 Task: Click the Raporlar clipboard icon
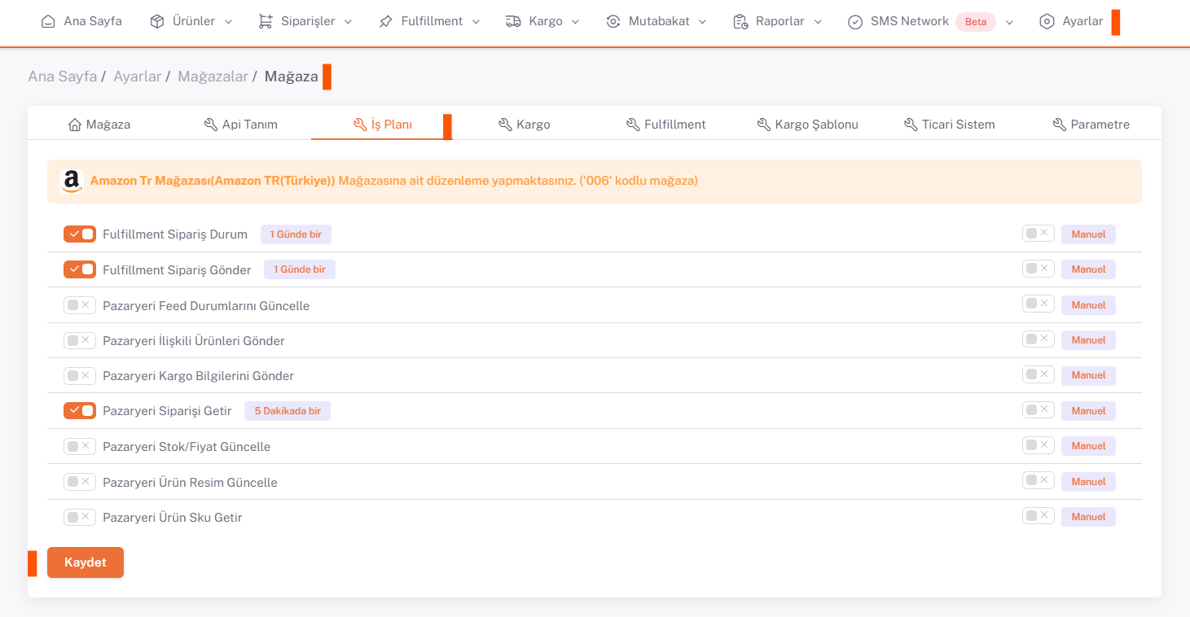click(740, 22)
